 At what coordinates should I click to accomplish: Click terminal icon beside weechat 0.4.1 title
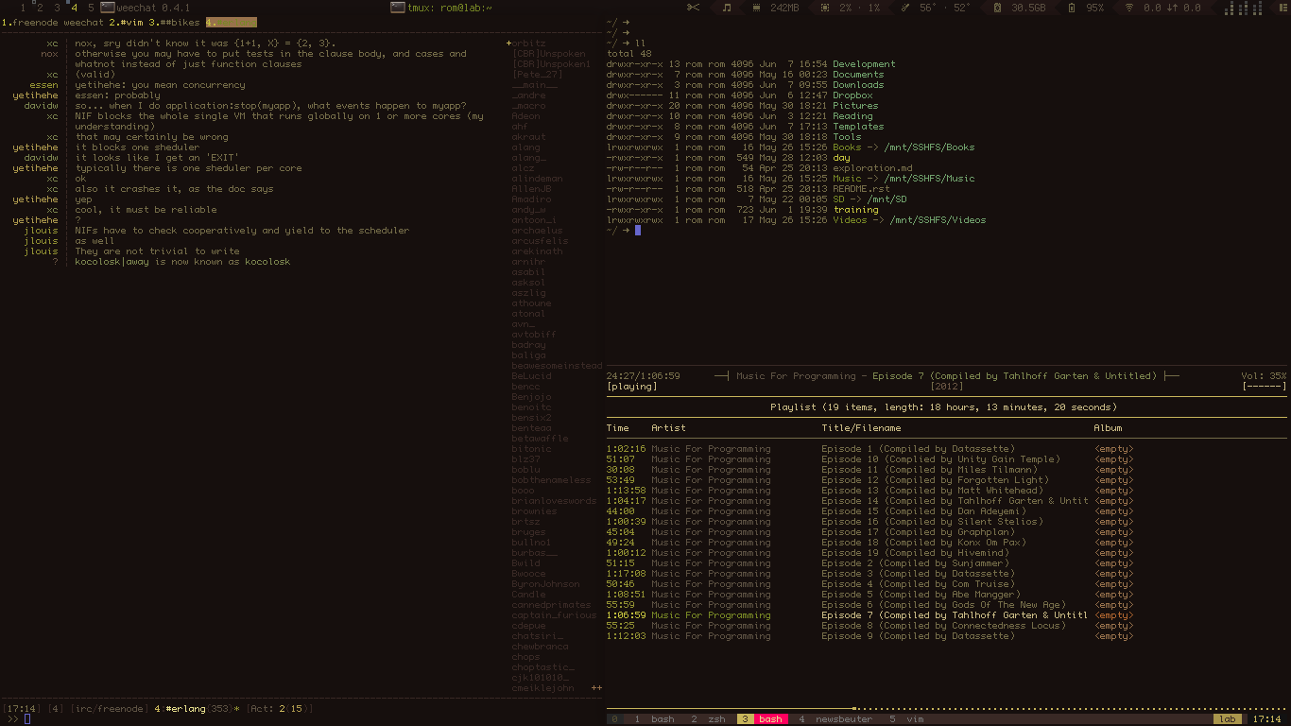tap(108, 8)
